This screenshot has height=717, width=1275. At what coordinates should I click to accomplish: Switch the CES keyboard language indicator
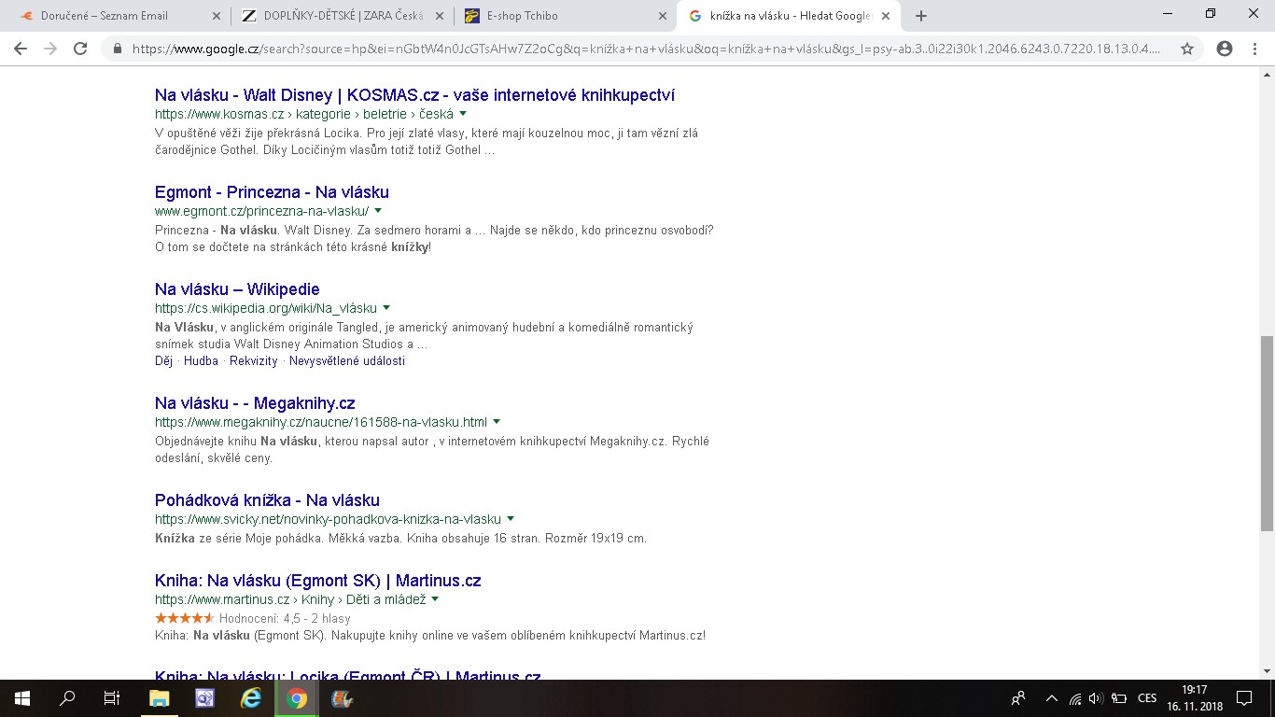(x=1147, y=698)
